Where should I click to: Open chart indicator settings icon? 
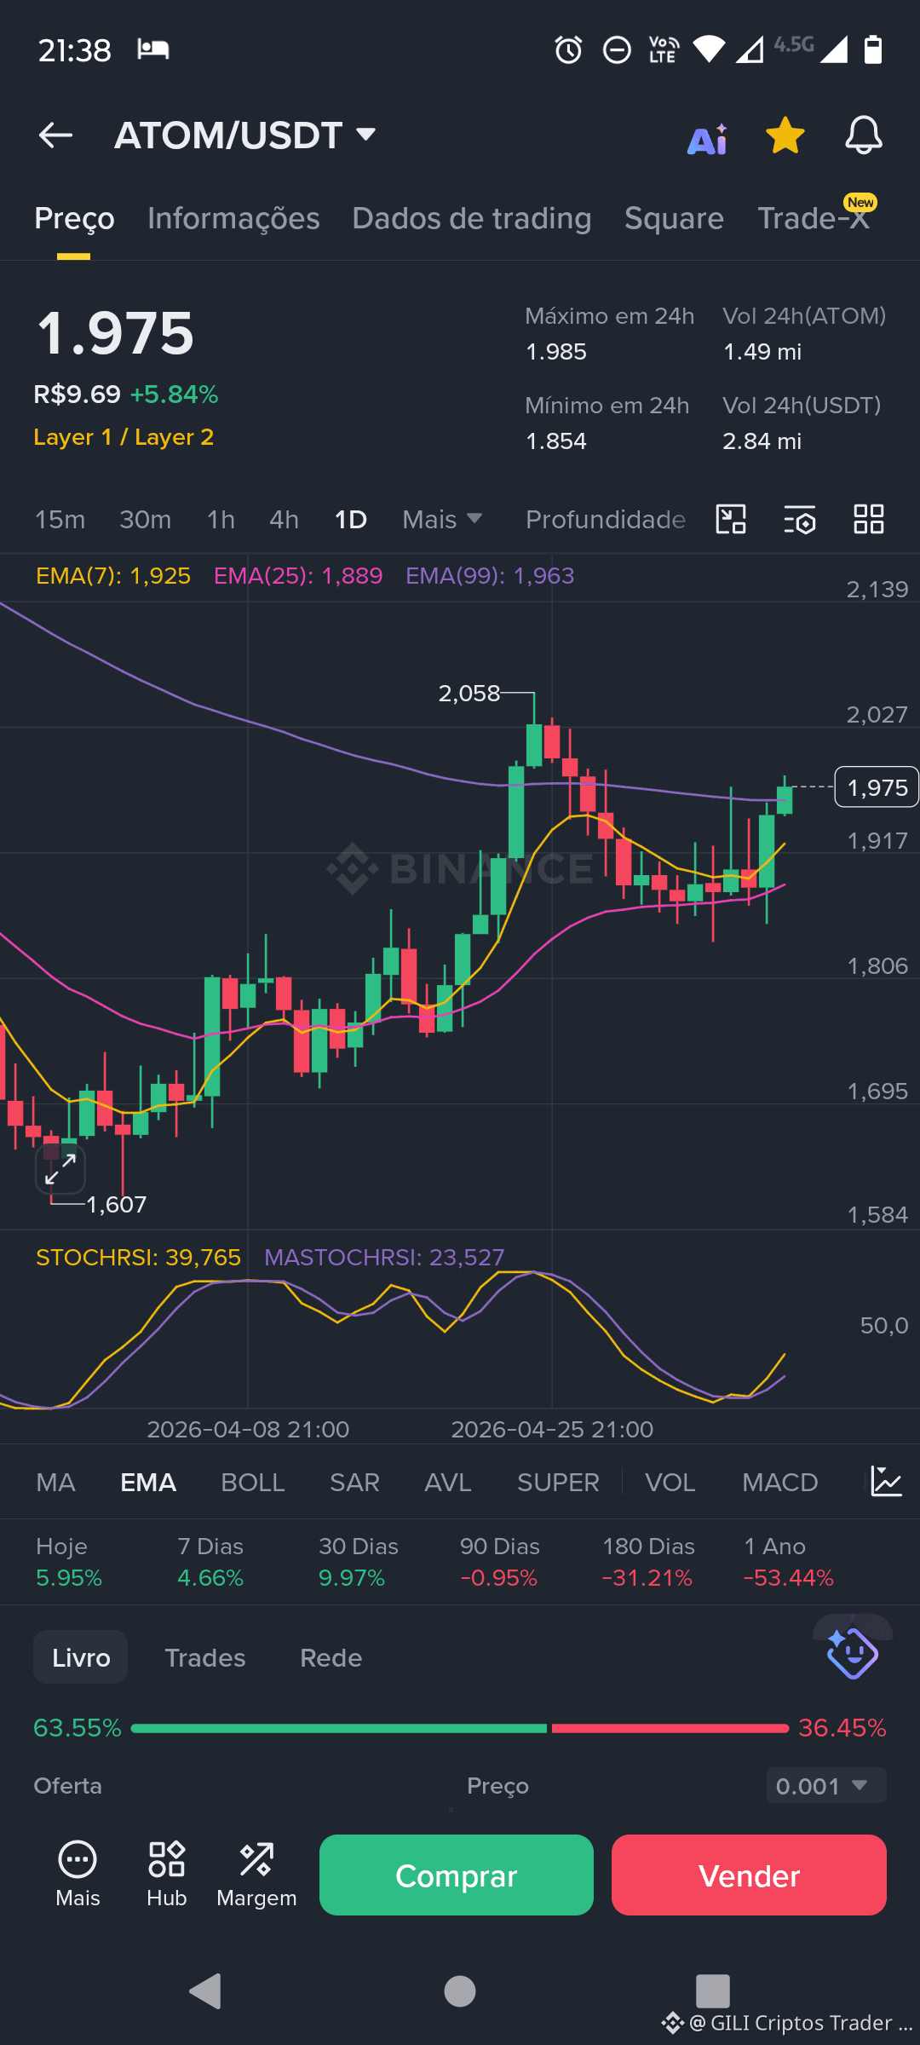pos(800,519)
